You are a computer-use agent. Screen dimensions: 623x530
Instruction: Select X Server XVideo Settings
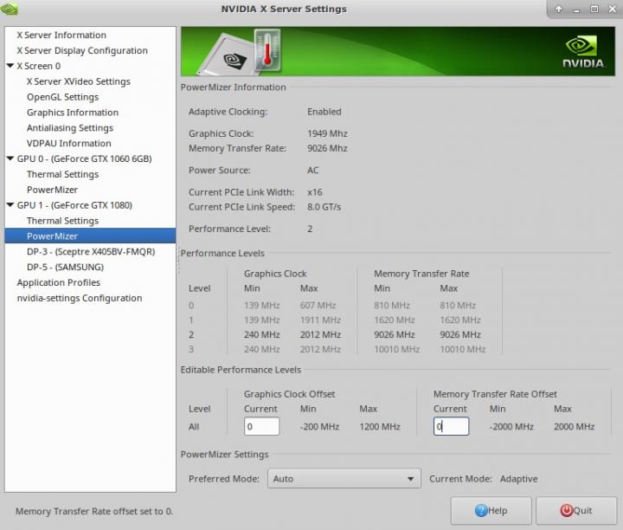[x=78, y=81]
